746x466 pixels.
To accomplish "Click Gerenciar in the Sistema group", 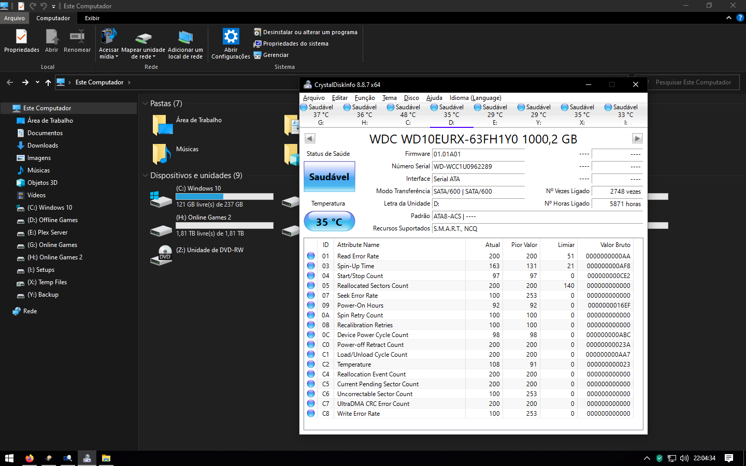I will tap(271, 55).
